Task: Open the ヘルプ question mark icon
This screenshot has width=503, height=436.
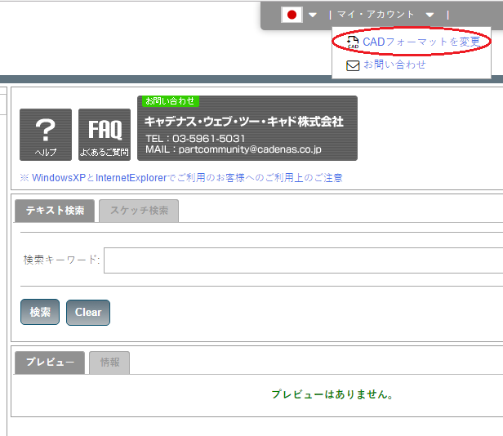Action: [x=46, y=135]
